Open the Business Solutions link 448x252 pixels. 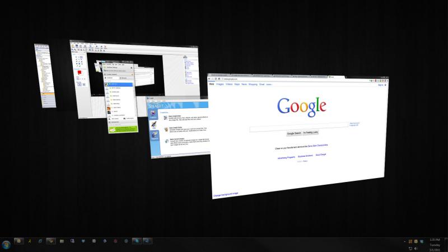[x=305, y=156]
